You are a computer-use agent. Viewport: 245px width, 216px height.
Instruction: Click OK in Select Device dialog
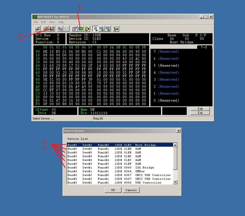point(113,190)
